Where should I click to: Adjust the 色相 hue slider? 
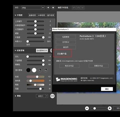(35, 77)
